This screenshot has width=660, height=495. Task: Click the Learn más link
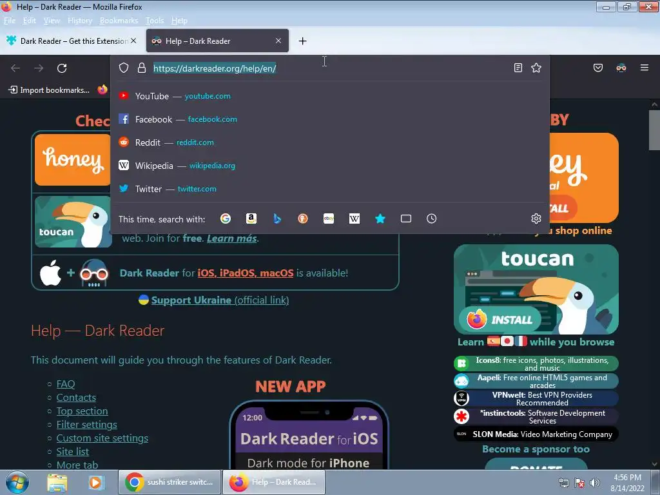click(x=231, y=238)
